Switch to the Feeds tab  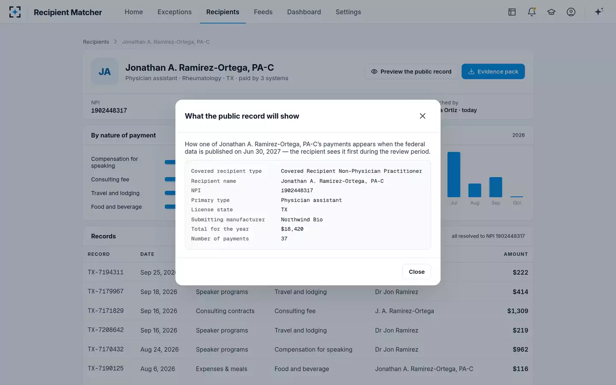coord(263,12)
